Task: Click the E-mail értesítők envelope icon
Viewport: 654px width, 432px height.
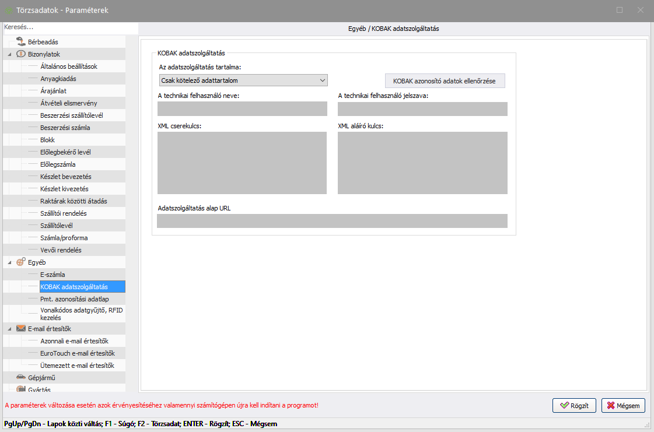Action: point(20,329)
